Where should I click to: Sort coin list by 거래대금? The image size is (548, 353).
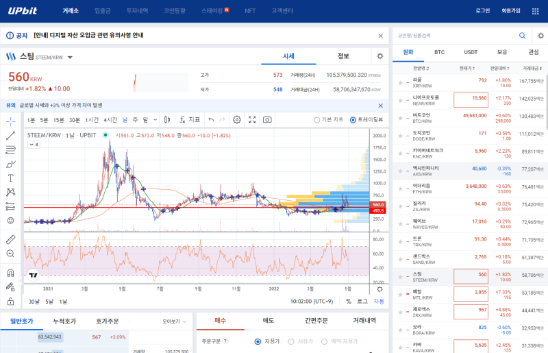pyautogui.click(x=532, y=69)
